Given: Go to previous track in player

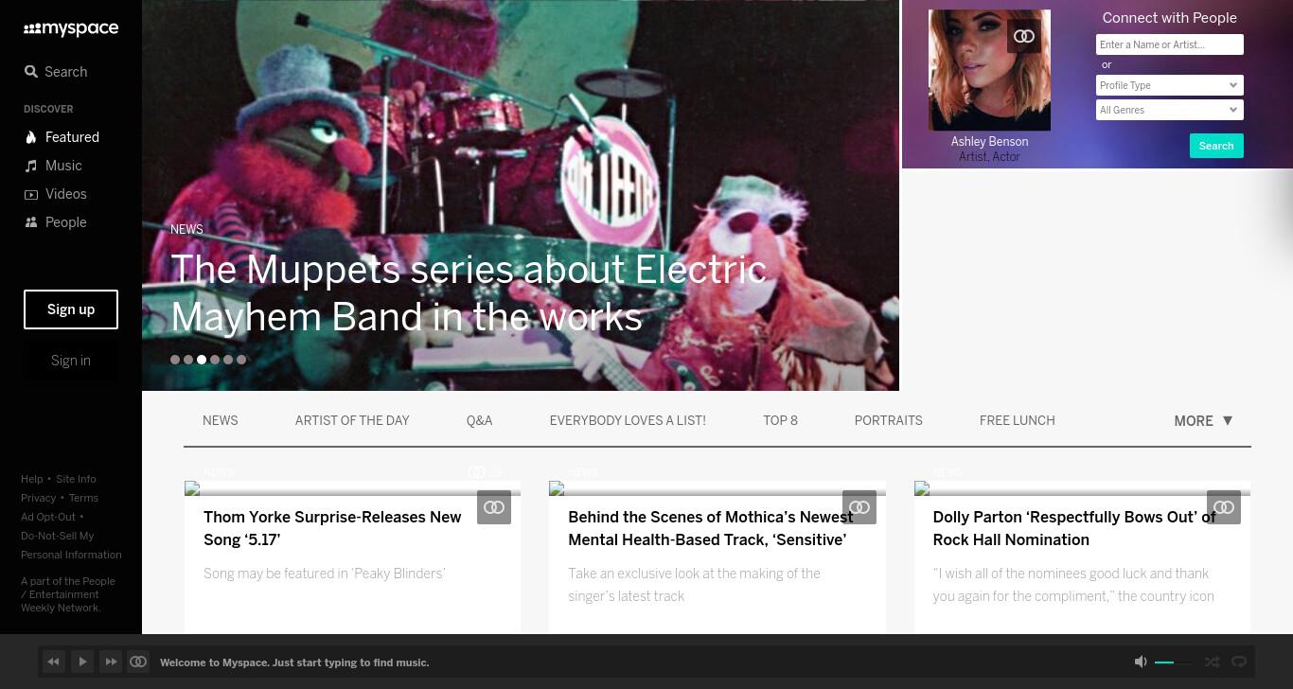Looking at the screenshot, I should point(54,662).
